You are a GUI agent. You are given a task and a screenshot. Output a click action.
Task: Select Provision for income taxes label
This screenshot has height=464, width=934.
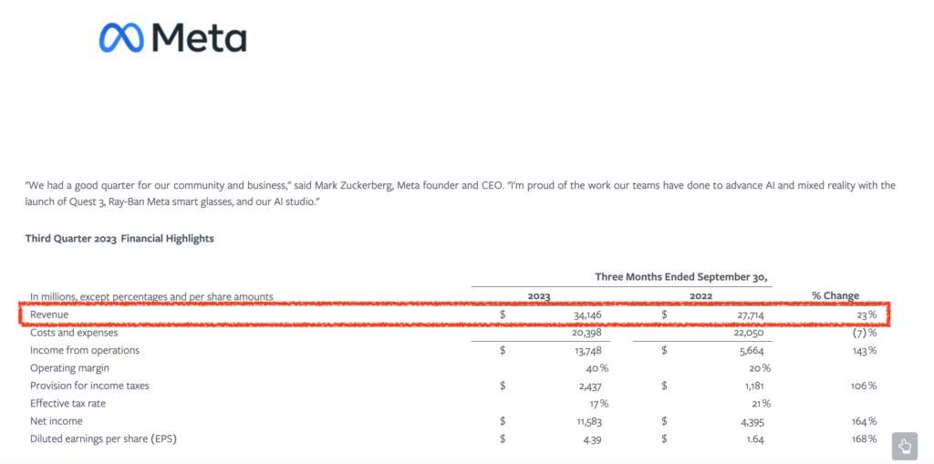pyautogui.click(x=89, y=386)
